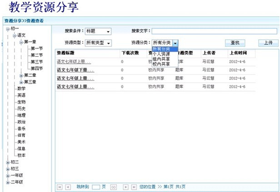Screen dimensions: 280x192
Task: Choose 个人资源 from the open dropdown list
Action: pos(161,54)
